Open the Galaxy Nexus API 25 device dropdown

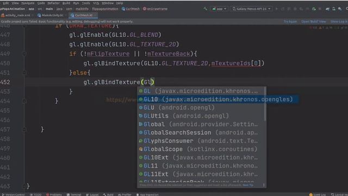click(251, 9)
